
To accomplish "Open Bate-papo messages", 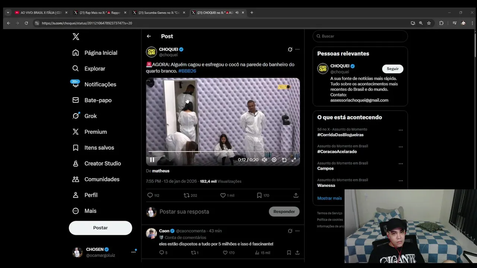I will pyautogui.click(x=92, y=100).
